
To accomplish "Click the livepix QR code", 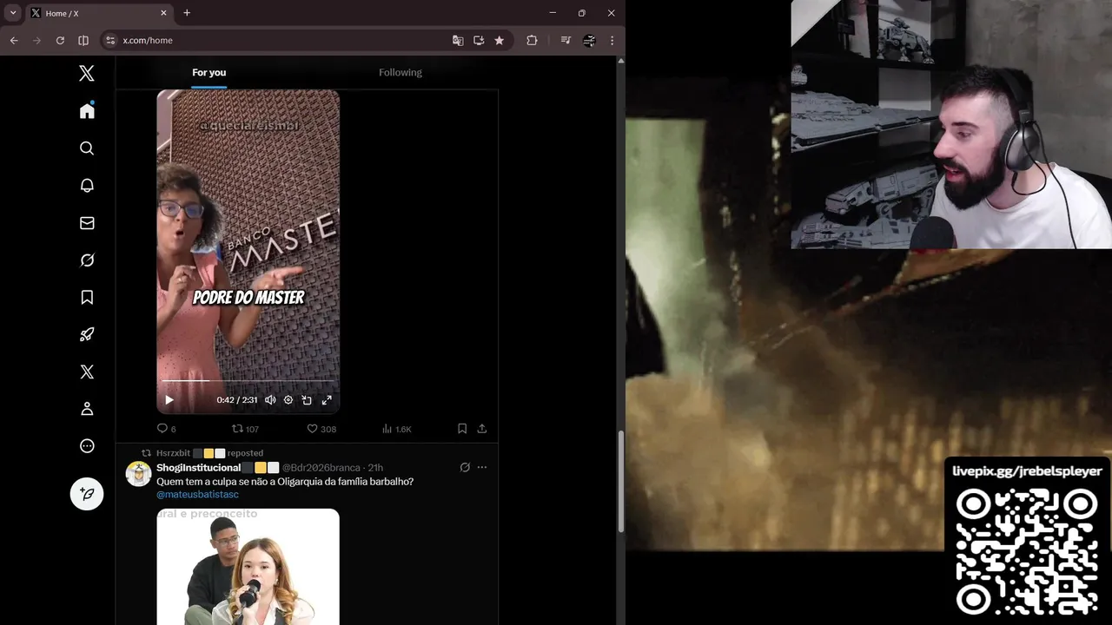I will [x=1027, y=552].
